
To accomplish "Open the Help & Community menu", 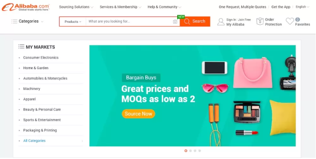I will pyautogui.click(x=164, y=7).
